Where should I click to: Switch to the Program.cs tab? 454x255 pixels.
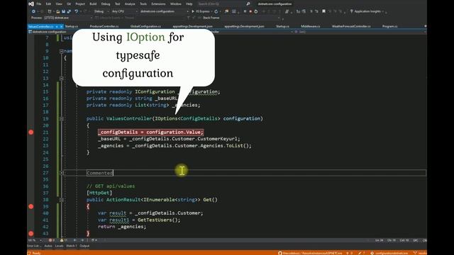[x=389, y=26]
